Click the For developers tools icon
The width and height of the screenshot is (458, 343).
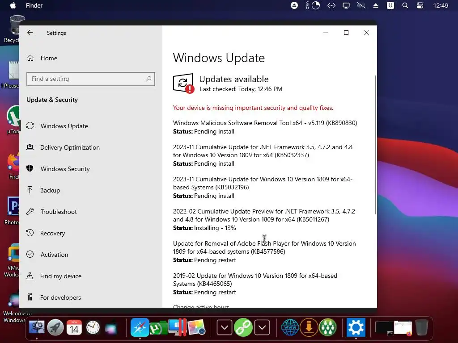click(30, 297)
